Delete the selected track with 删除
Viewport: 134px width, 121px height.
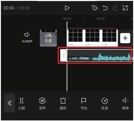point(63,104)
